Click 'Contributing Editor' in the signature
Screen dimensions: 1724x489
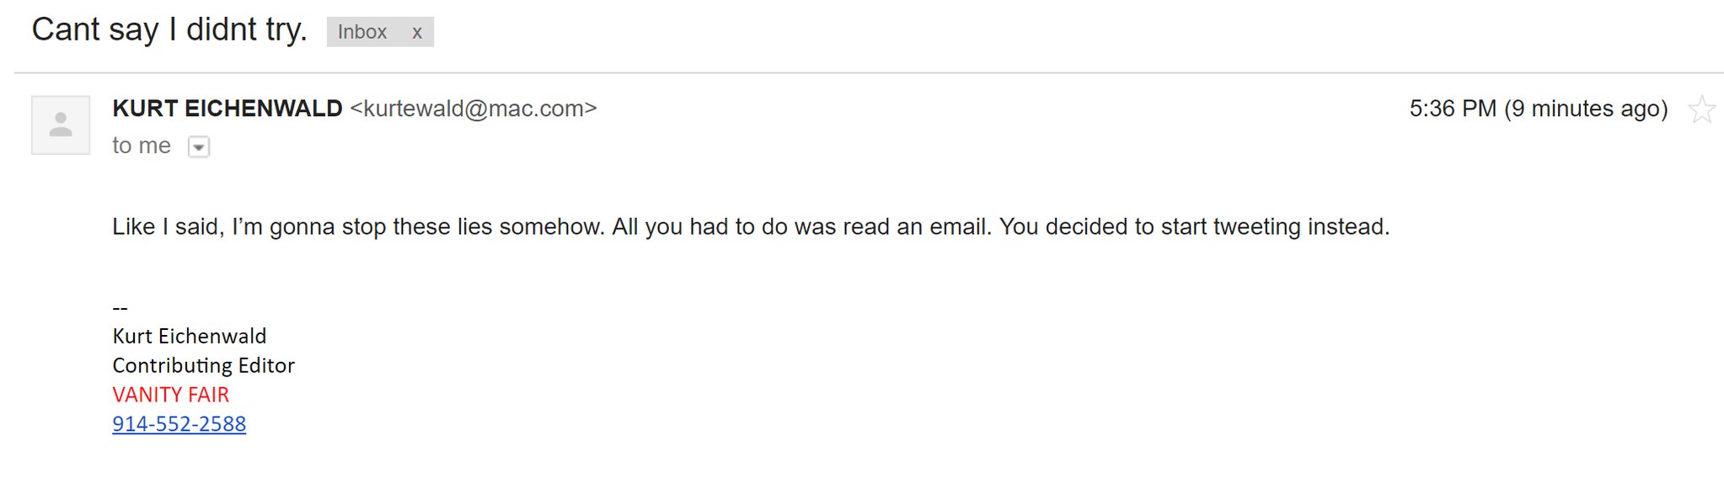204,365
